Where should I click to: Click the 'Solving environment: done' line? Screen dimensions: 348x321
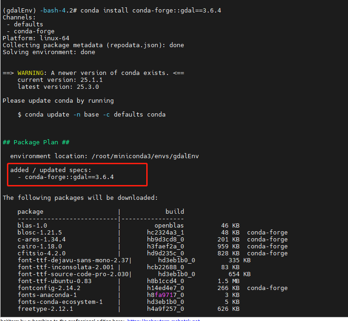pos(49,52)
